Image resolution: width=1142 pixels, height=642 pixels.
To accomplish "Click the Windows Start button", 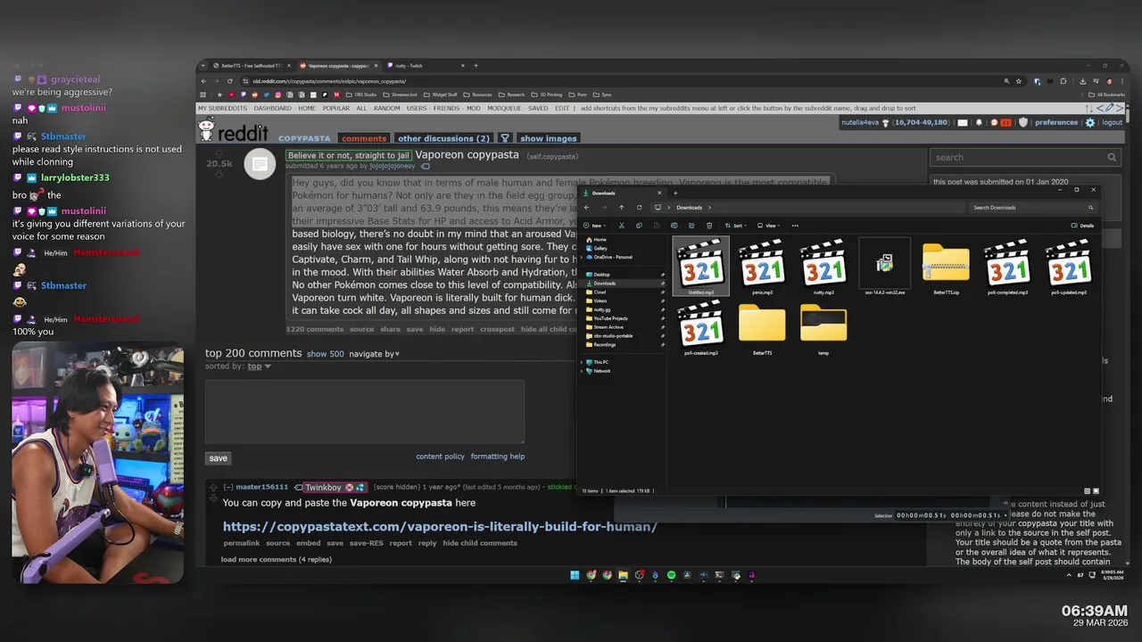I will 575,575.
